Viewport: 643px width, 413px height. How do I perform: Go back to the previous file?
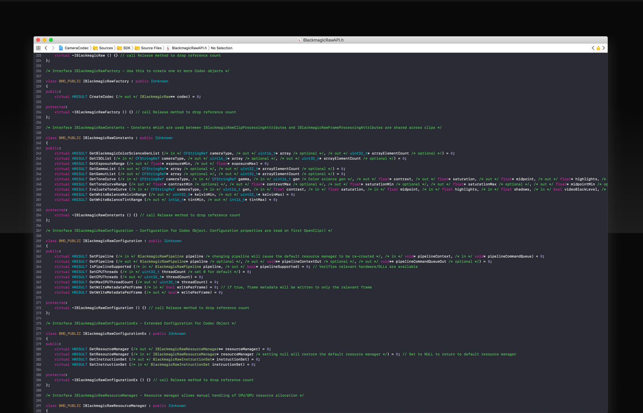pyautogui.click(x=46, y=48)
